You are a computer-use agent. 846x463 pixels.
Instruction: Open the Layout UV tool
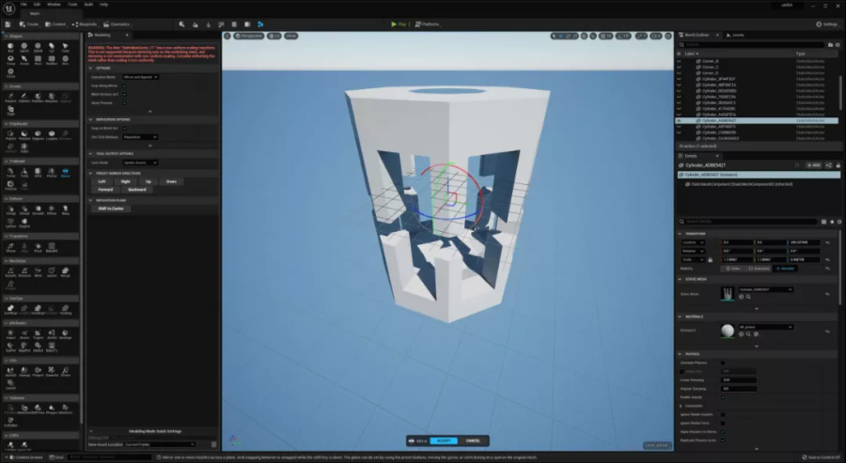(10, 384)
